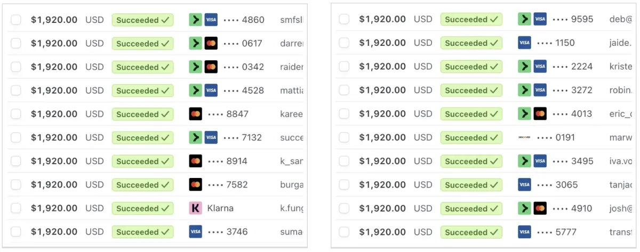
Task: Click the Mastercard icon for card ending 7582
Action: (196, 185)
